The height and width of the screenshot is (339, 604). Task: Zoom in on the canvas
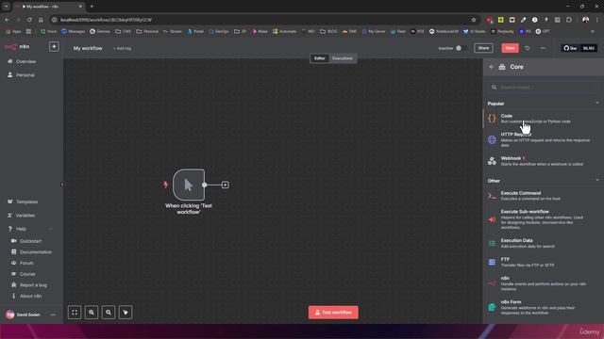tap(92, 313)
